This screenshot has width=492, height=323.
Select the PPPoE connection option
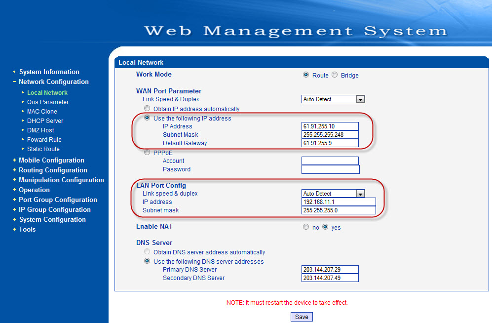click(147, 152)
